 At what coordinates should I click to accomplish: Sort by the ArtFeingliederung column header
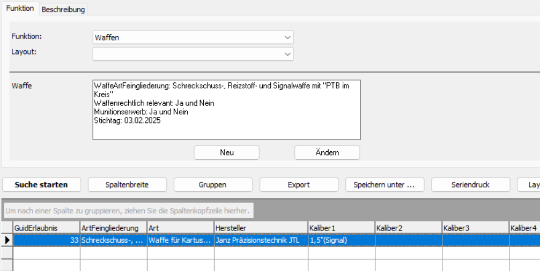113,228
